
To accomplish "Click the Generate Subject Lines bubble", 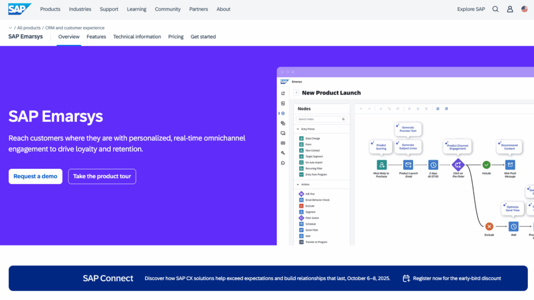I will pyautogui.click(x=408, y=147).
